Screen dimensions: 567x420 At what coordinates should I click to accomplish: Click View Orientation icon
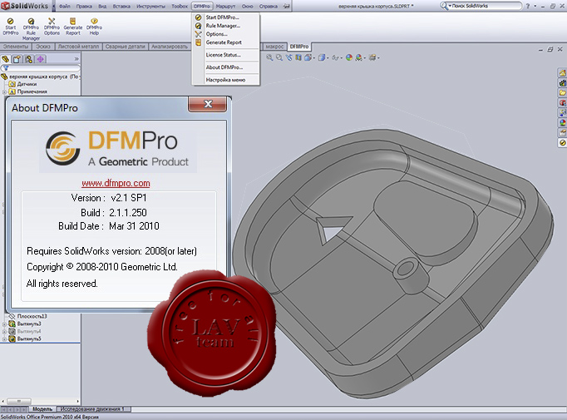click(x=308, y=57)
